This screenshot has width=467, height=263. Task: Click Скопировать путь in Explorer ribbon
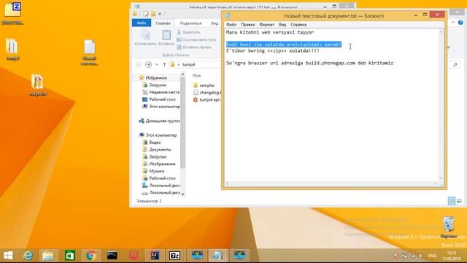pos(196,39)
